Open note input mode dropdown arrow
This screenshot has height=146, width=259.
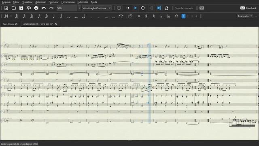coord(11,16)
